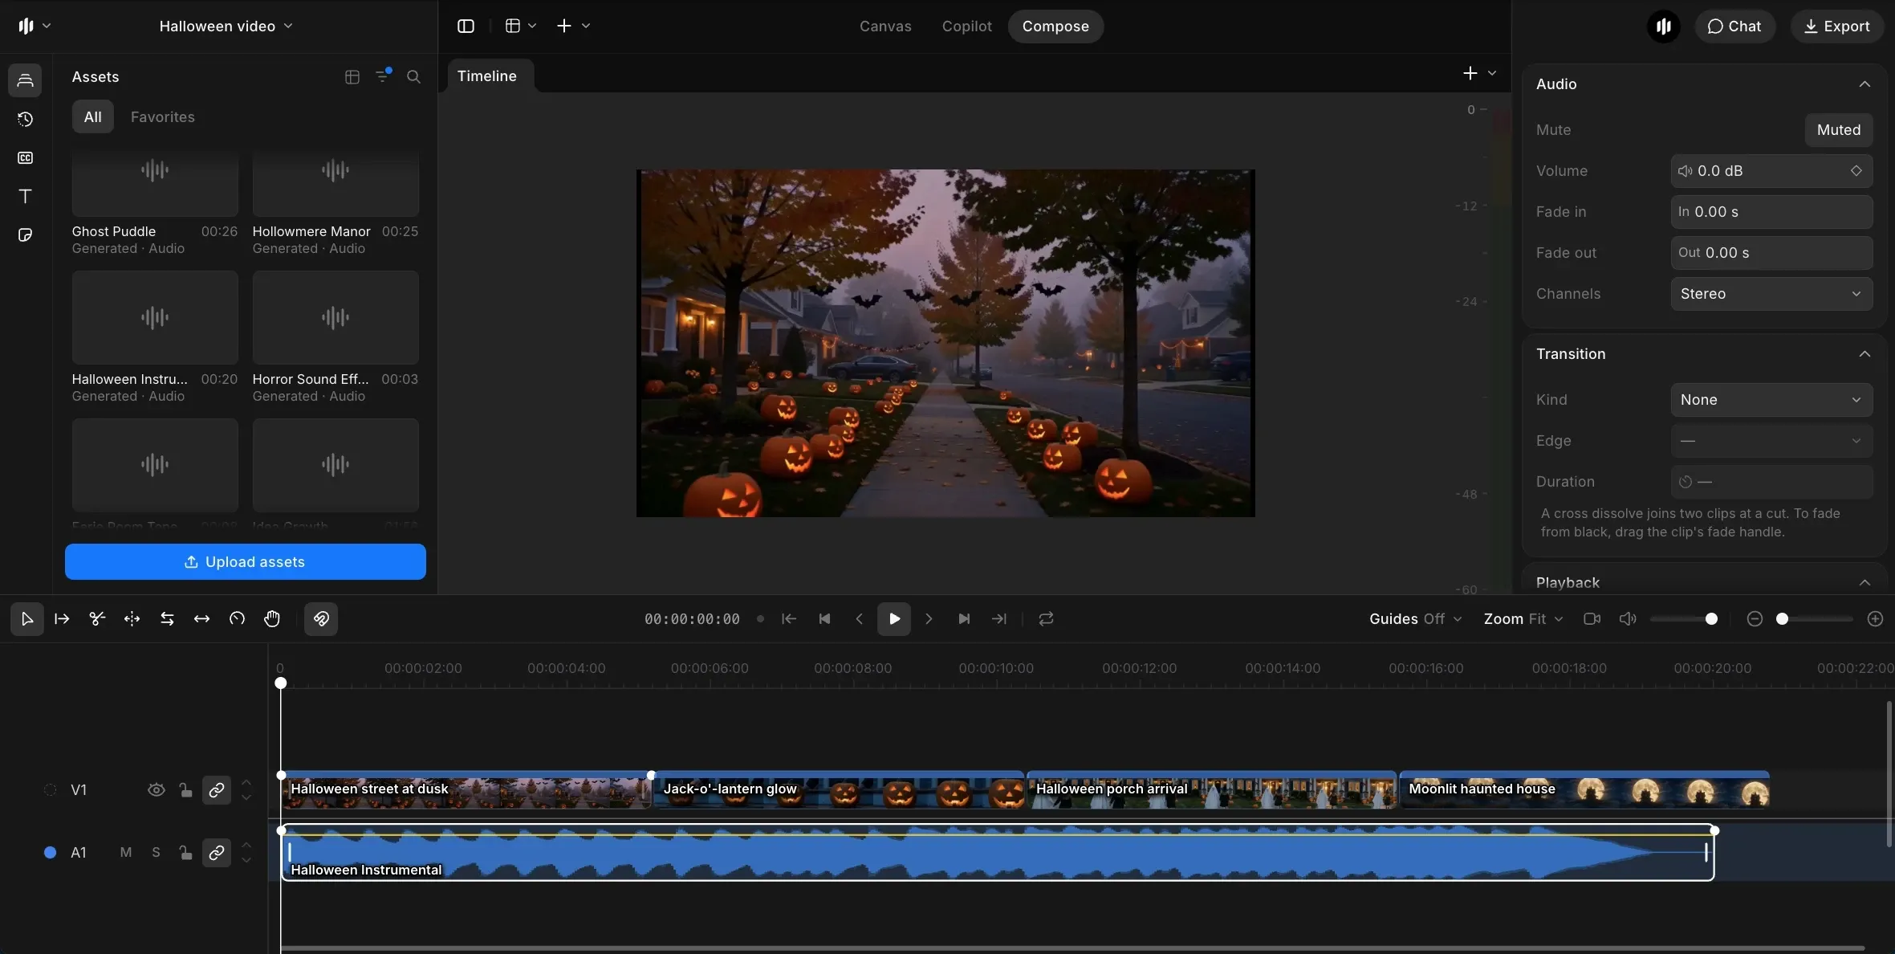
Task: Click the camera preview icon
Action: (x=1592, y=618)
